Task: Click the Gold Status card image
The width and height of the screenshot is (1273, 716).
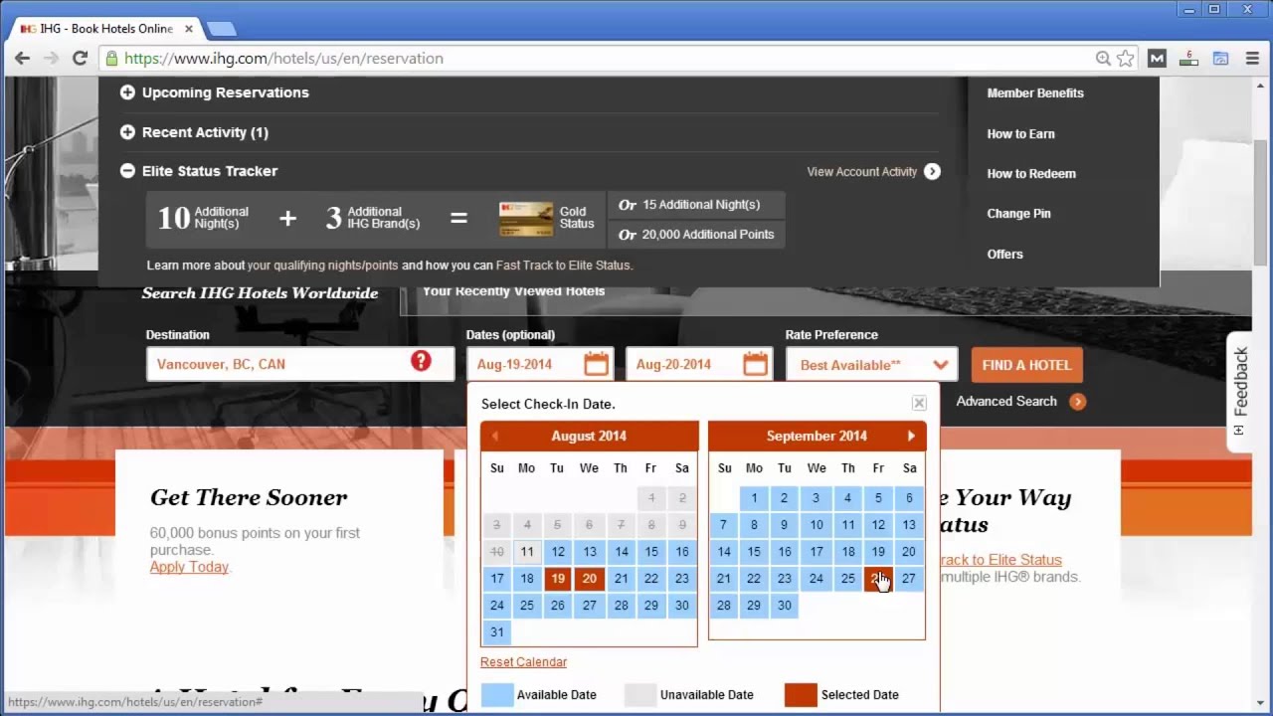Action: 526,219
